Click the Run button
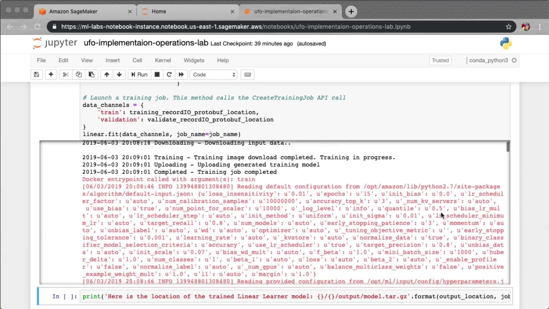This screenshot has width=549, height=309. click(139, 75)
